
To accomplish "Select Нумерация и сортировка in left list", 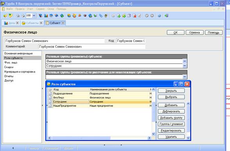I will pyautogui.click(x=20, y=72).
